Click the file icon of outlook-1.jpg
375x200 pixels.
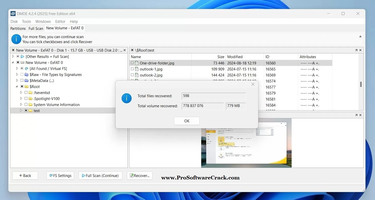click(x=137, y=69)
